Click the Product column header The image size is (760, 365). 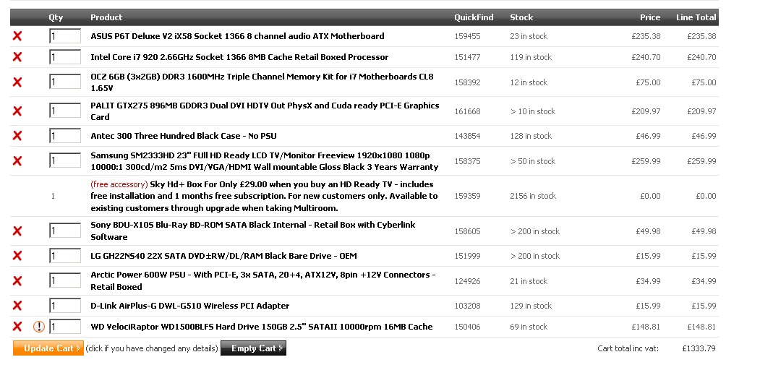106,17
